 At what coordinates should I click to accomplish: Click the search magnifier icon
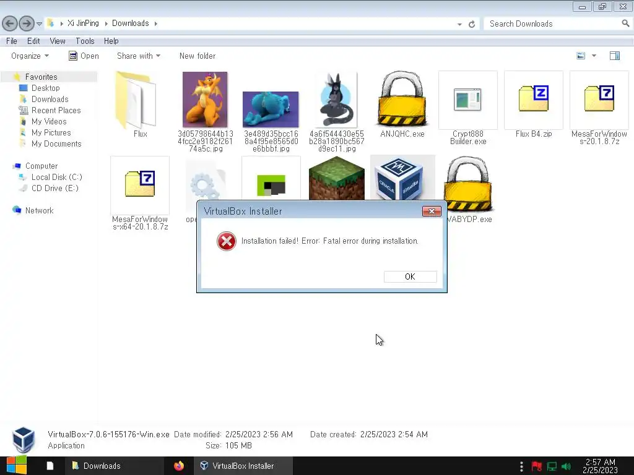[x=625, y=24]
